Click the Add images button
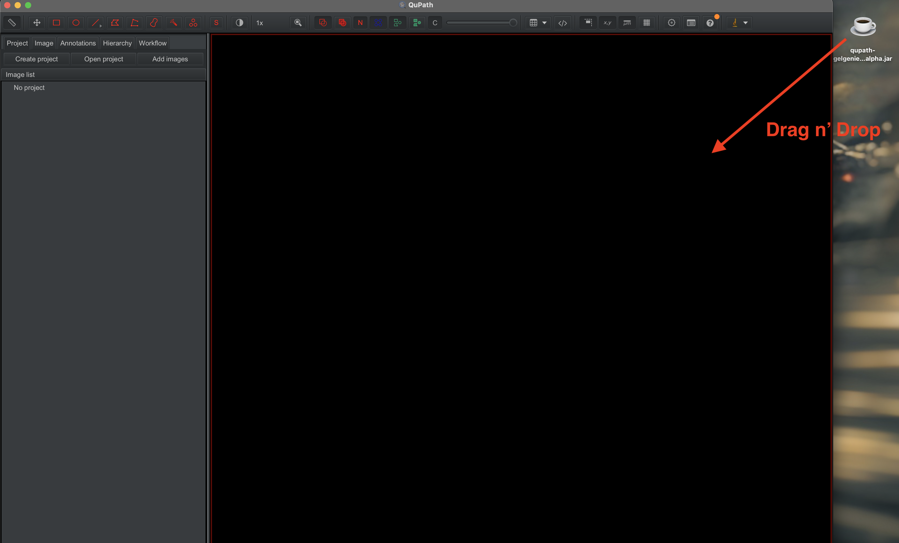Viewport: 899px width, 543px height. pos(170,58)
